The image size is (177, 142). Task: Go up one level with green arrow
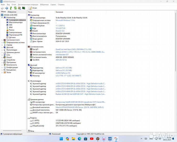pos(11,8)
